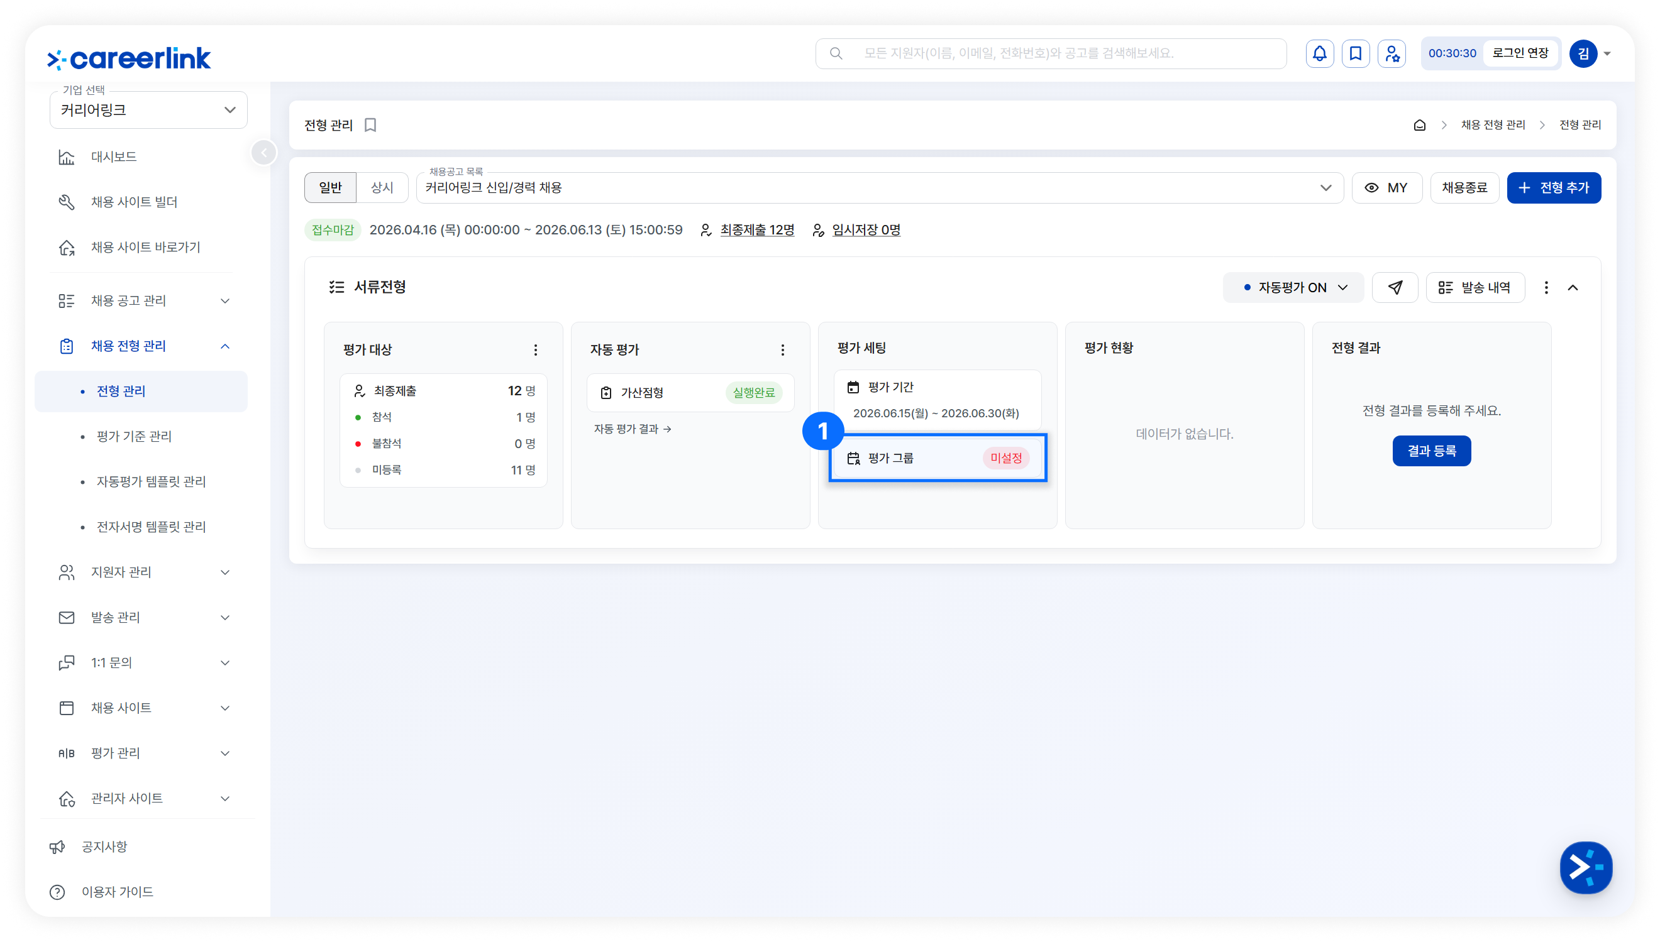Open 임시저장 0명 link
The image size is (1660, 942).
(866, 231)
